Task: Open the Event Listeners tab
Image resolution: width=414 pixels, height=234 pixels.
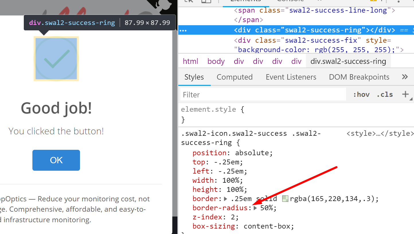Action: 291,77
